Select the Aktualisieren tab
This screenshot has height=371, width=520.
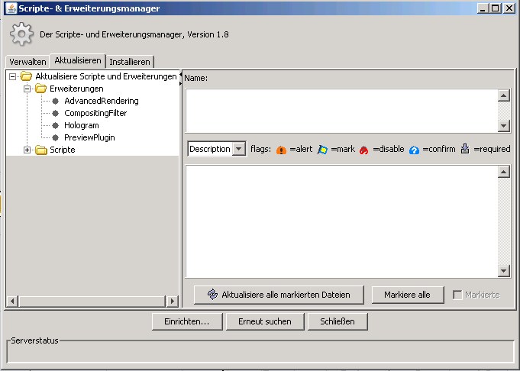tap(78, 60)
